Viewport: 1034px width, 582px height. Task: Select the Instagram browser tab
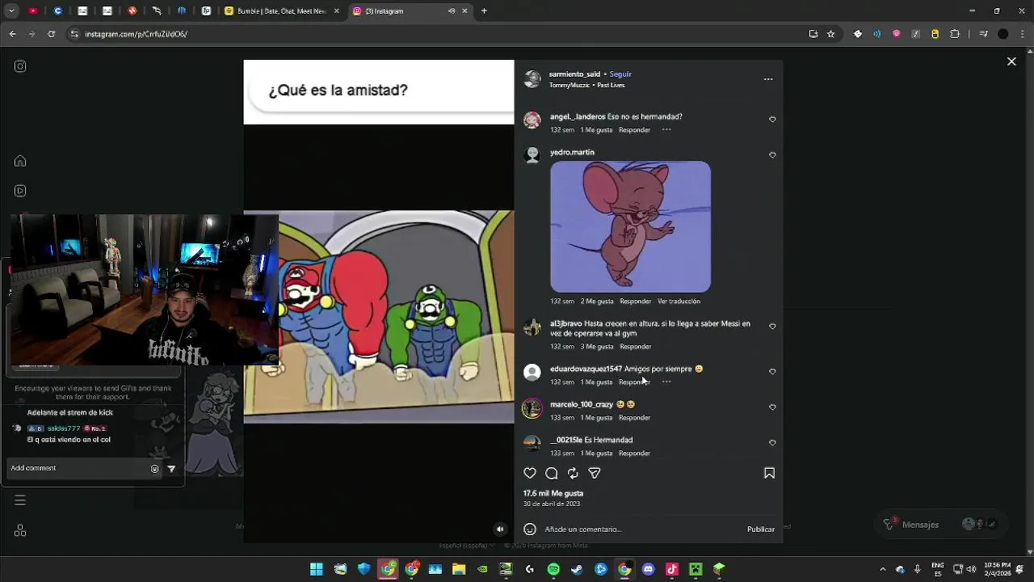coord(410,11)
